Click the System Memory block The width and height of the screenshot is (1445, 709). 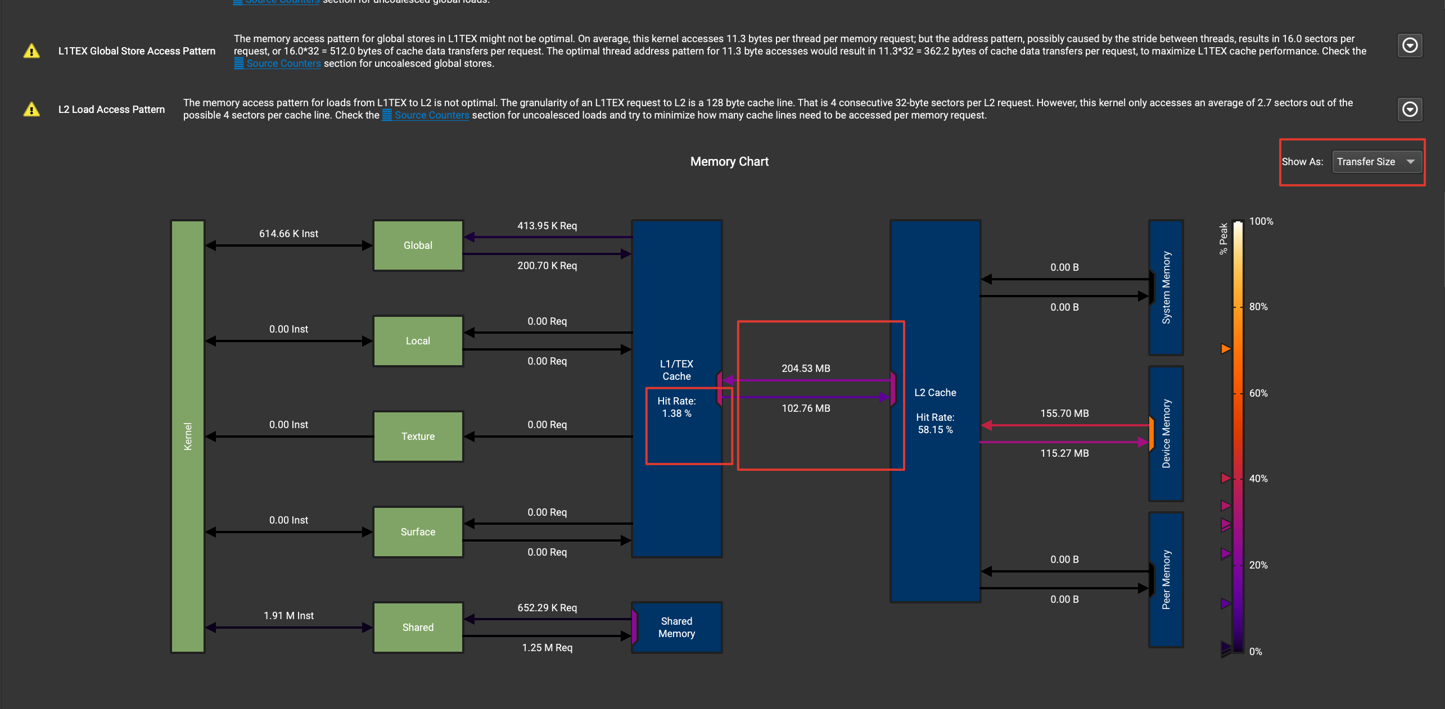[1166, 288]
